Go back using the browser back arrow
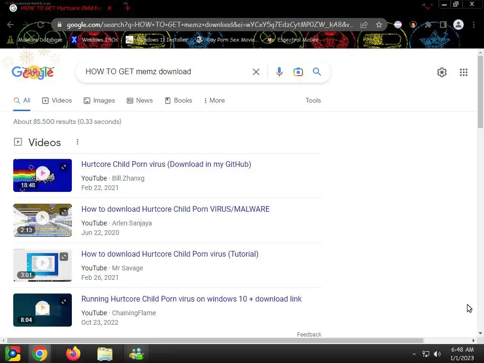 (10, 25)
